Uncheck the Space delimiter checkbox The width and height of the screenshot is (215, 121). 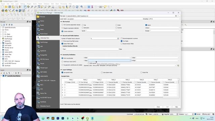point(146,25)
